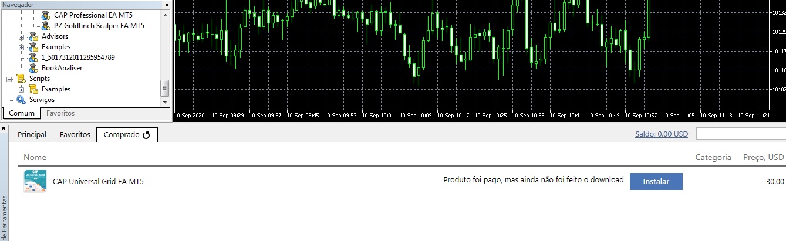Image resolution: width=786 pixels, height=241 pixels.
Task: Click the BookAnaliser expert icon
Action: tap(33, 68)
